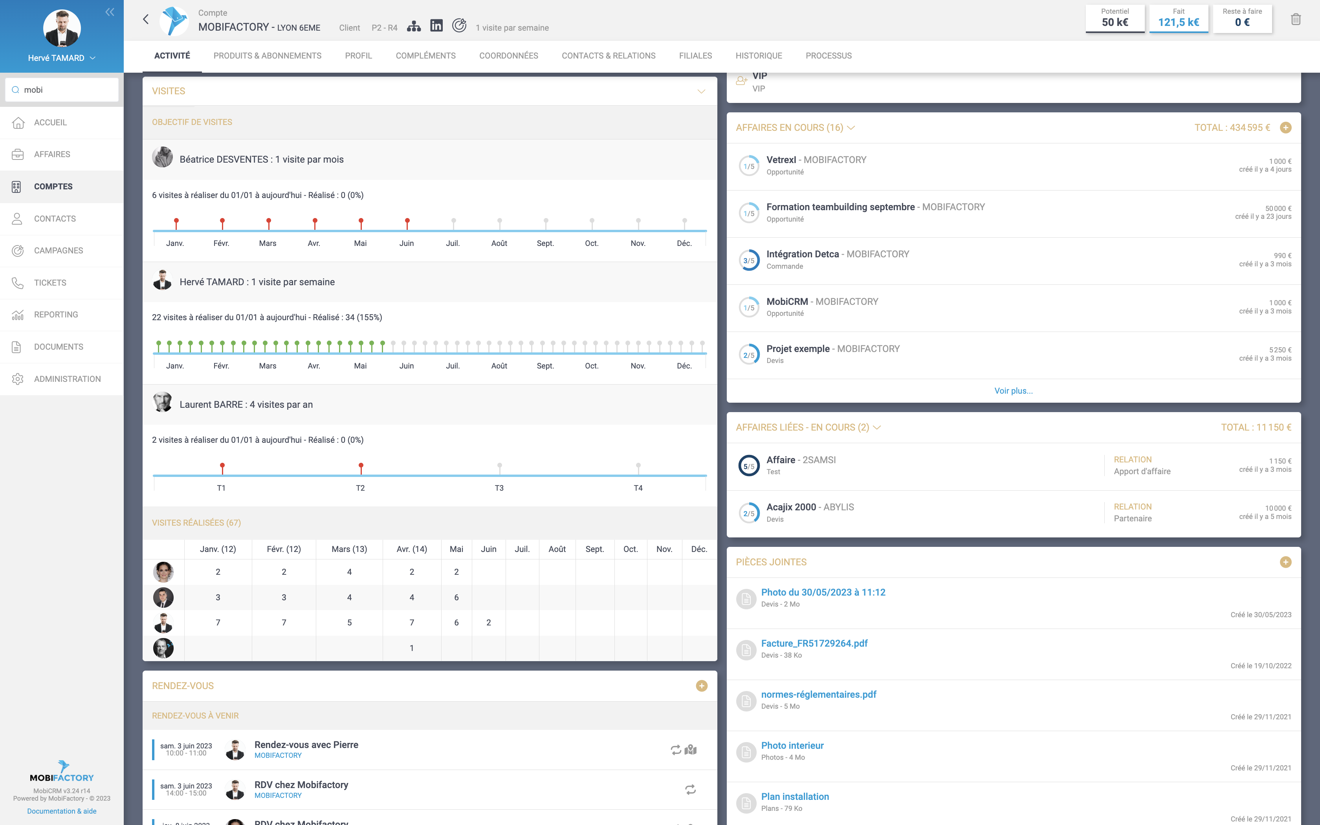Open Photo du 30/05/2023 à 11:12 attachment

[823, 592]
